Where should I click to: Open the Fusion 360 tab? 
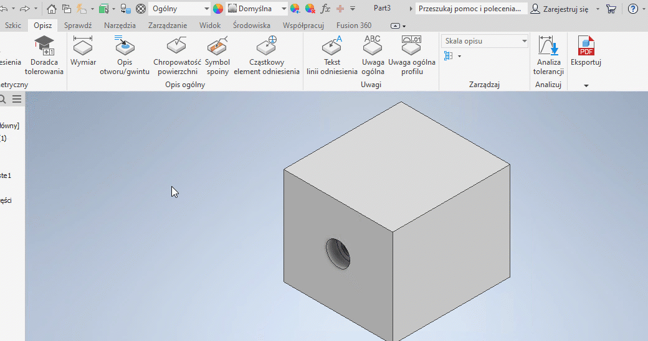click(x=354, y=25)
